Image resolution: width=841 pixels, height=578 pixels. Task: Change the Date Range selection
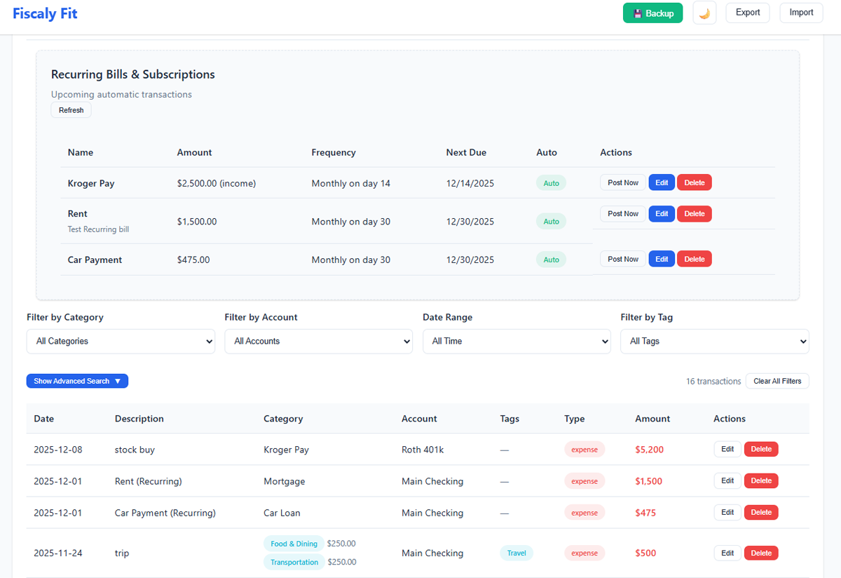[517, 341]
